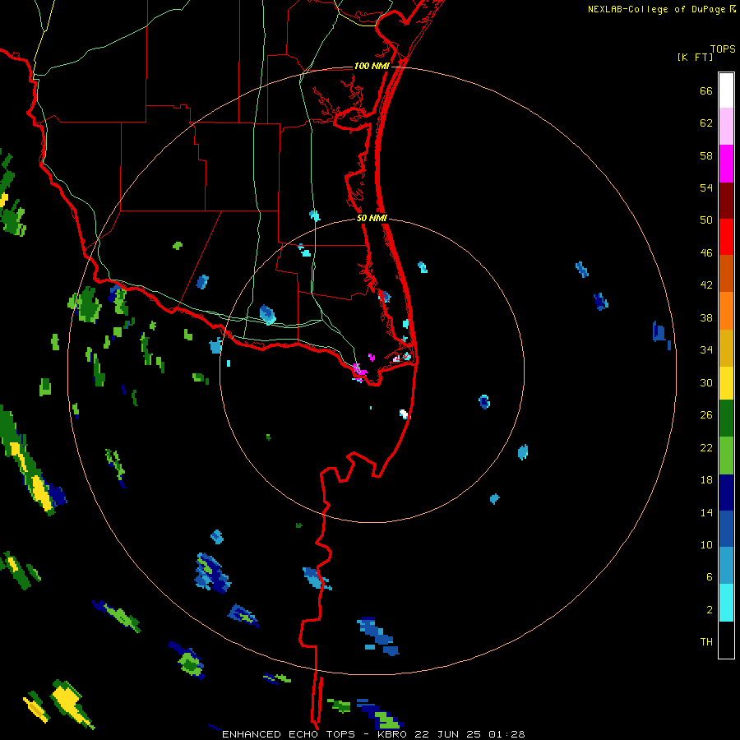Click the magenta echo cluster near the river mouth
This screenshot has width=740, height=740.
click(359, 372)
